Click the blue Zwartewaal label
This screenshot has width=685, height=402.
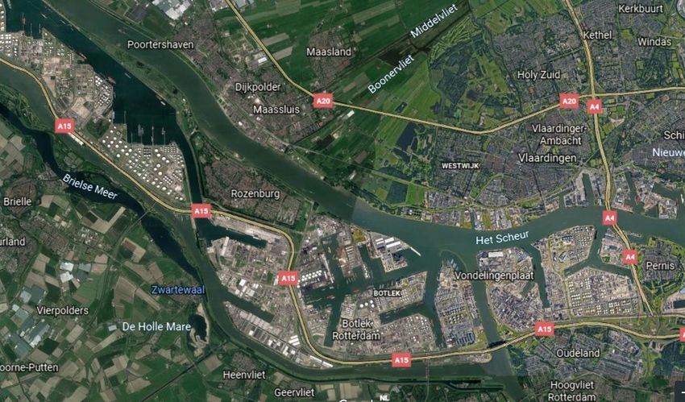178,290
